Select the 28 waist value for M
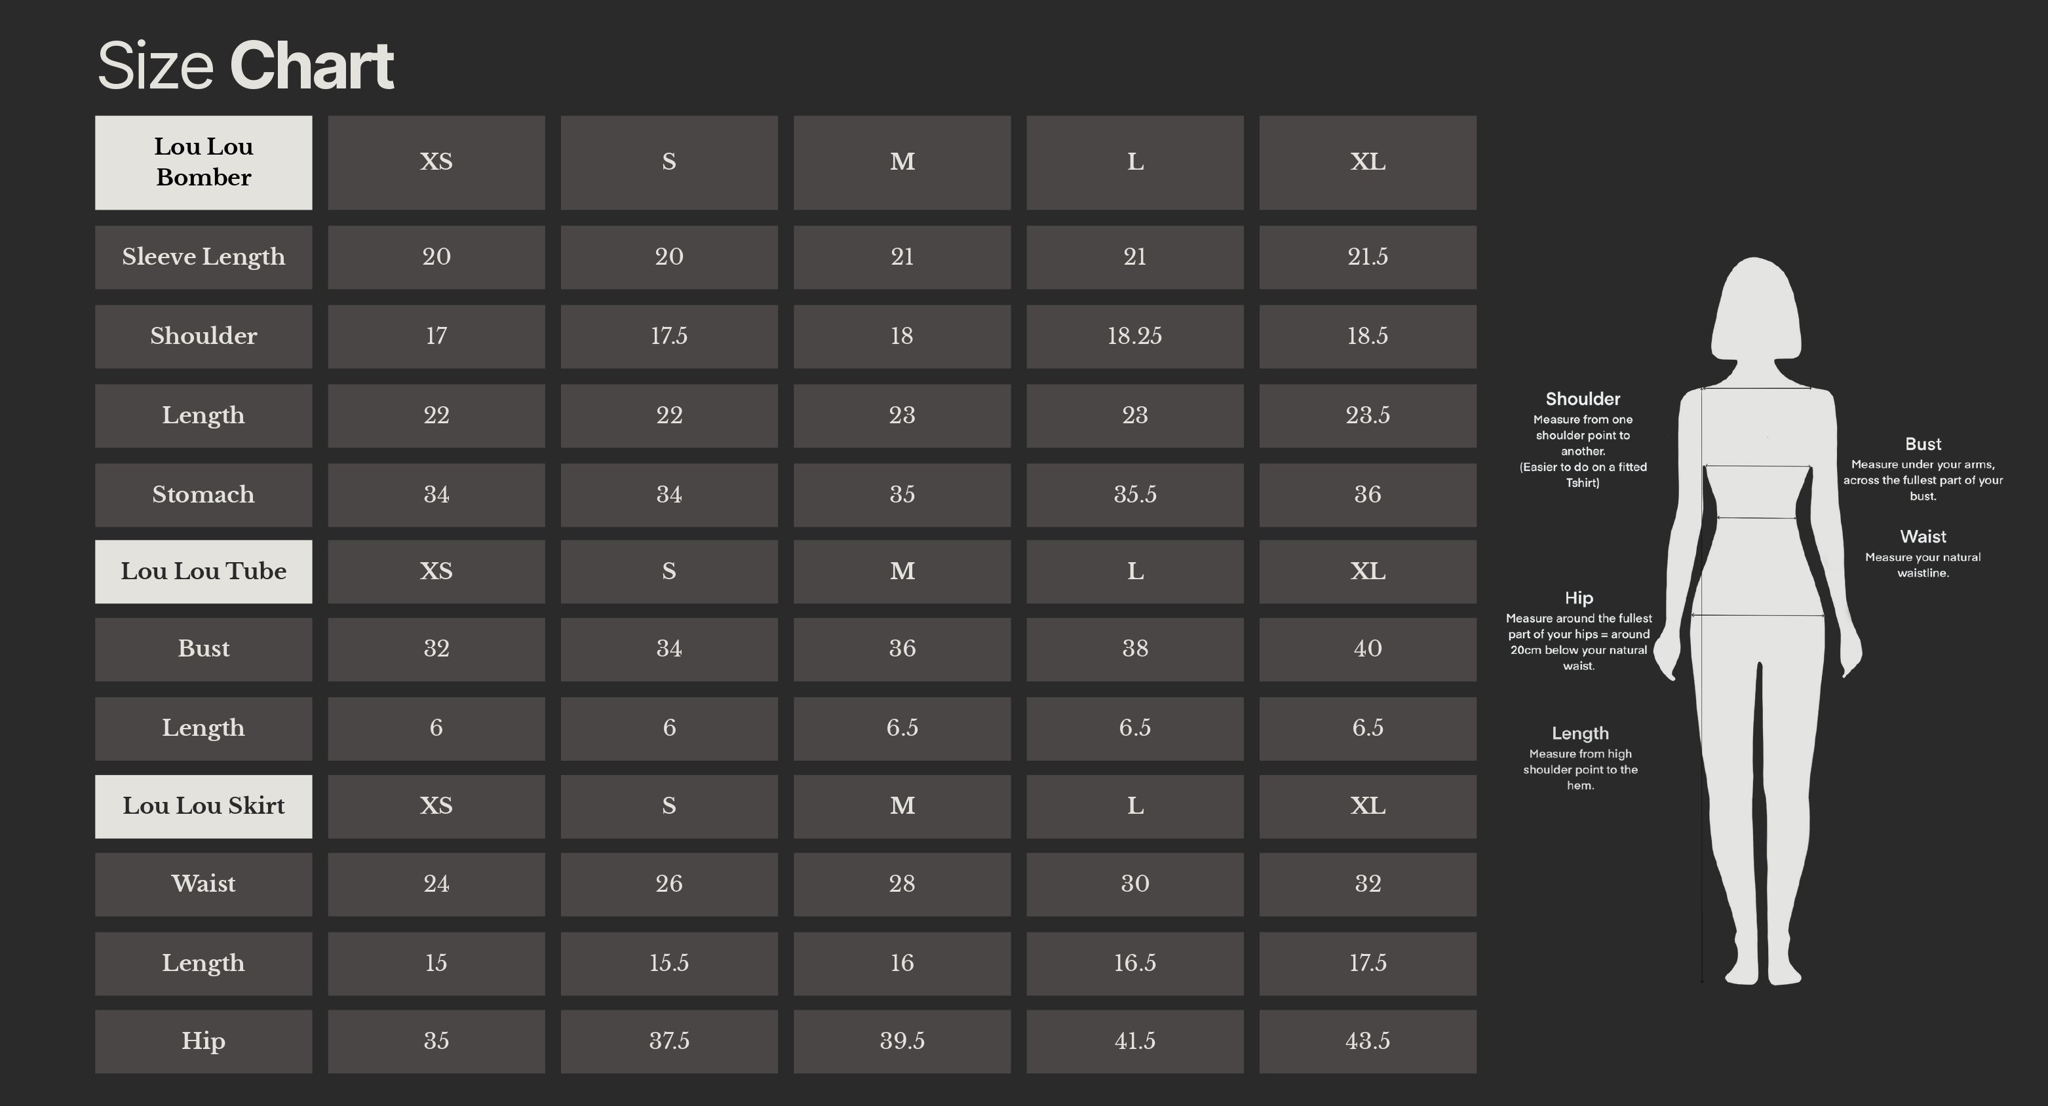 click(x=902, y=883)
